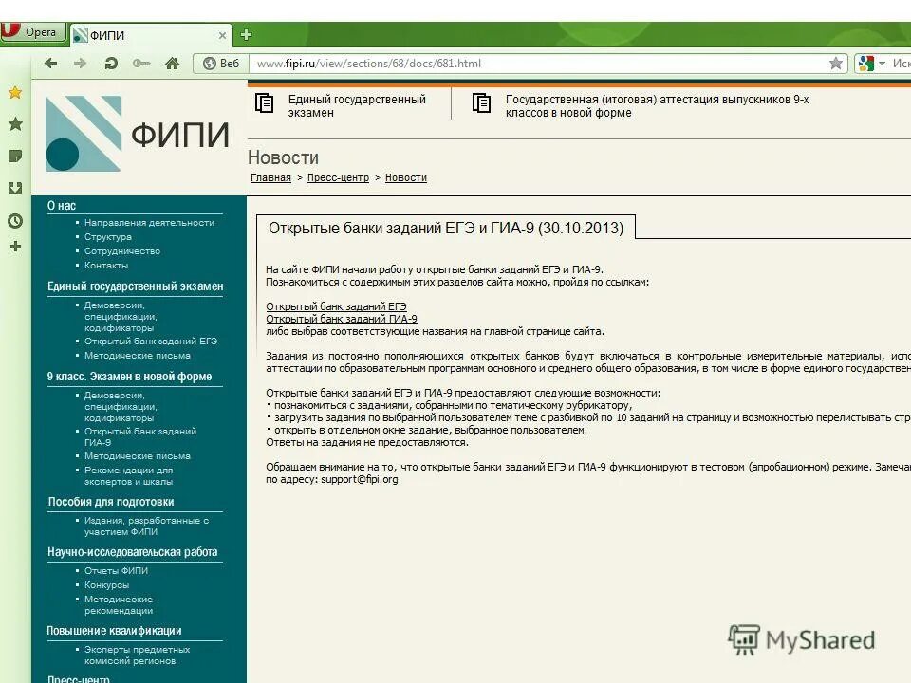The width and height of the screenshot is (911, 683).
Task: Open Отчеты ФИПИ in sidebar
Action: [x=116, y=570]
